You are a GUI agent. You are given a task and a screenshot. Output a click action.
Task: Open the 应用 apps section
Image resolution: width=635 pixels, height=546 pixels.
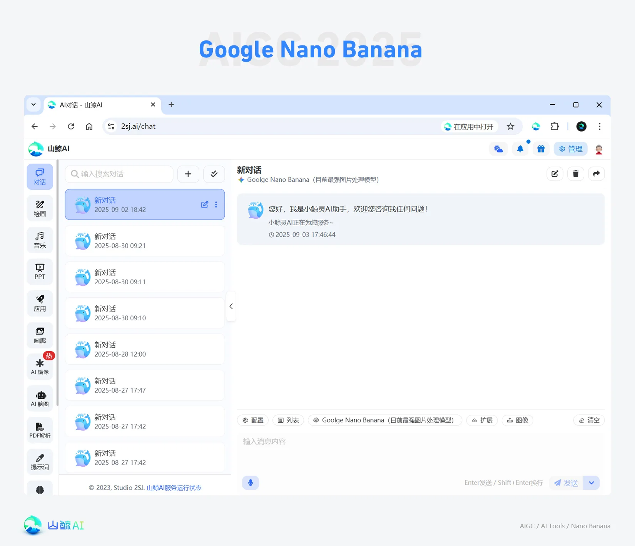(x=40, y=303)
